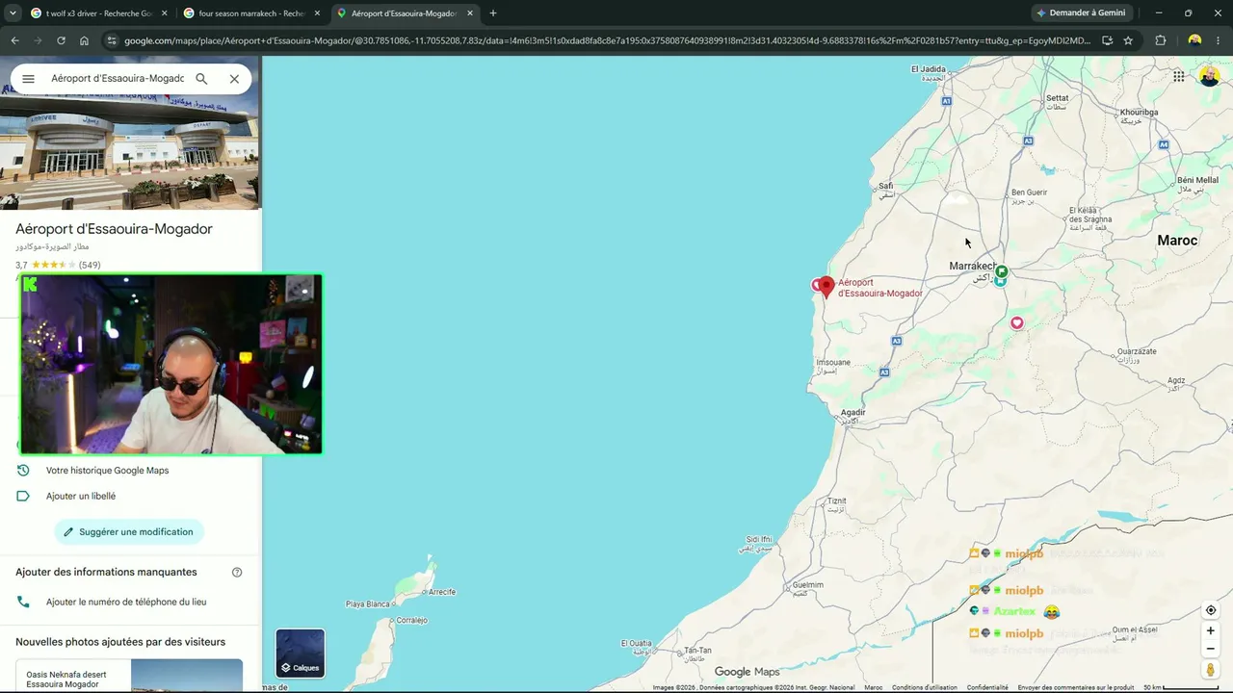This screenshot has height=693, width=1233.
Task: Reload the current page
Action: (61, 40)
